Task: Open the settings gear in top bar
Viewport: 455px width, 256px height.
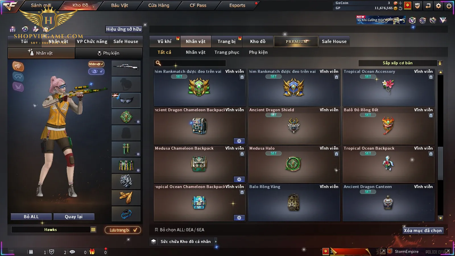Action: 439,6
